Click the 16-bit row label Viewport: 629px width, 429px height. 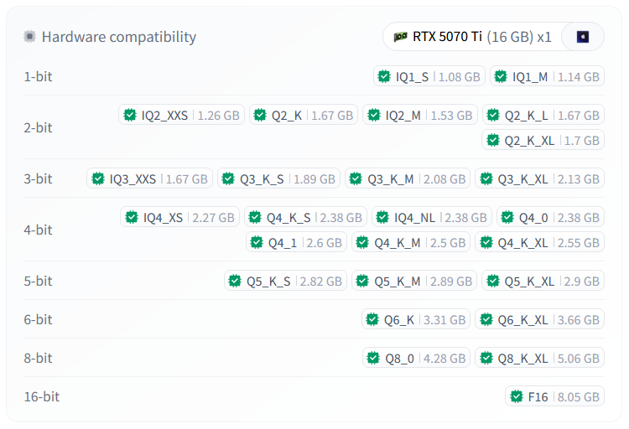pos(42,396)
